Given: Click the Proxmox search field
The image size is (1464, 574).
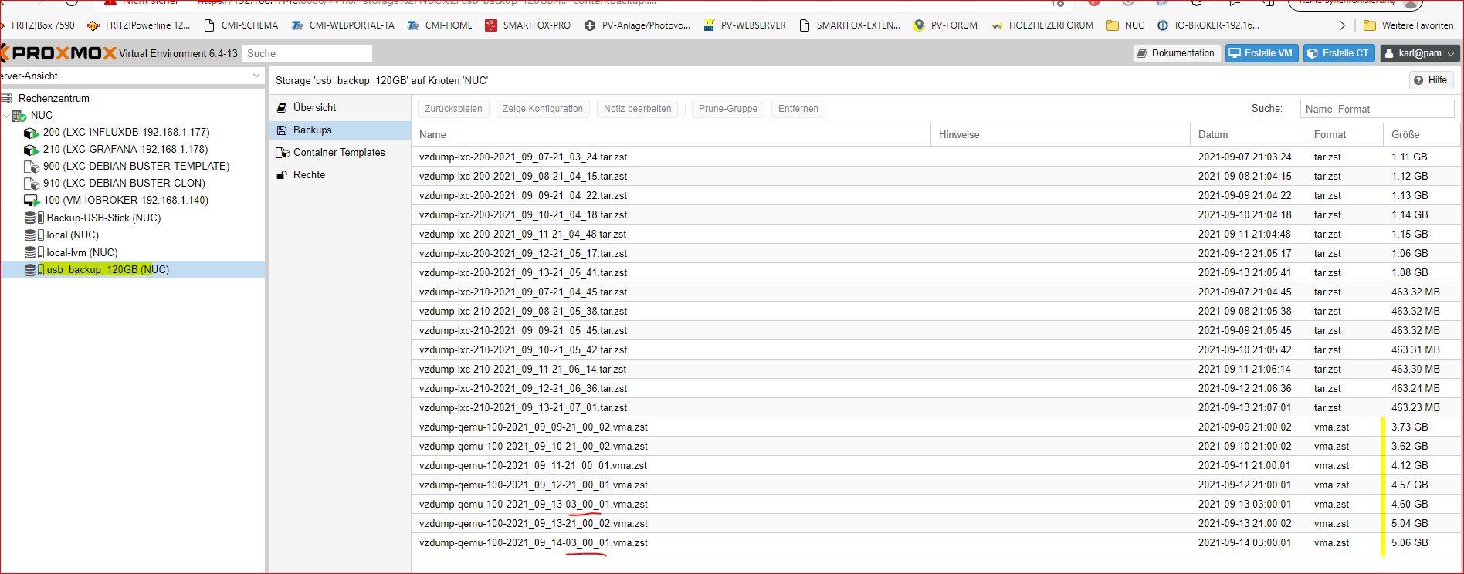Looking at the screenshot, I should [307, 53].
